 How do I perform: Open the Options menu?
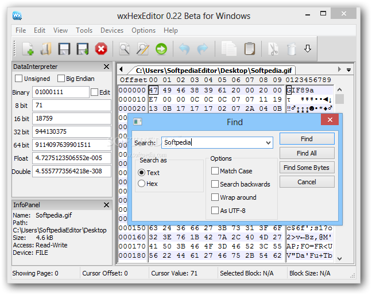click(144, 30)
